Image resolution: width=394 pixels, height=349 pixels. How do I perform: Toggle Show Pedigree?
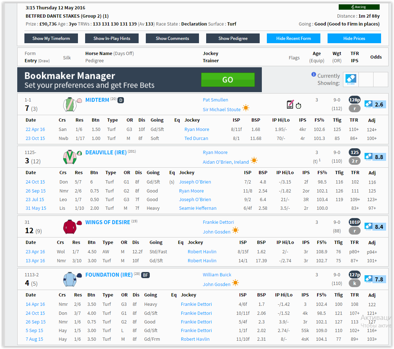pyautogui.click(x=233, y=38)
